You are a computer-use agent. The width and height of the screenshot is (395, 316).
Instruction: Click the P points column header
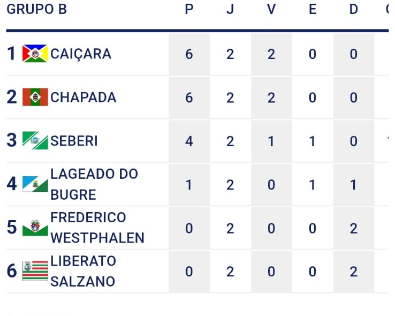(189, 10)
